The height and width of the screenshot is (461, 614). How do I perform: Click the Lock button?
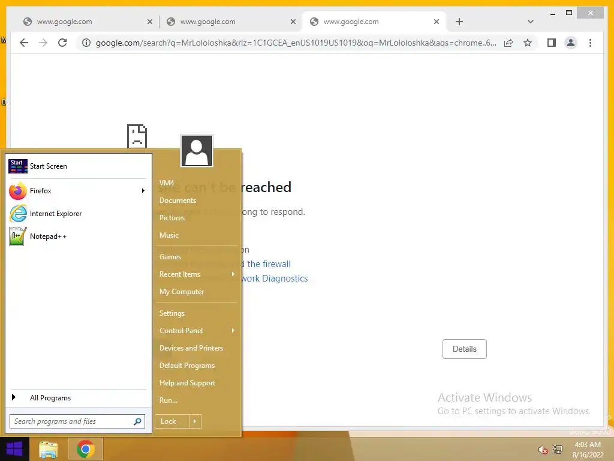171,421
